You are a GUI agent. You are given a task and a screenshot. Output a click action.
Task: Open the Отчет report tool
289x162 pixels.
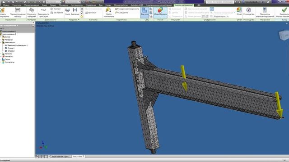point(239,12)
